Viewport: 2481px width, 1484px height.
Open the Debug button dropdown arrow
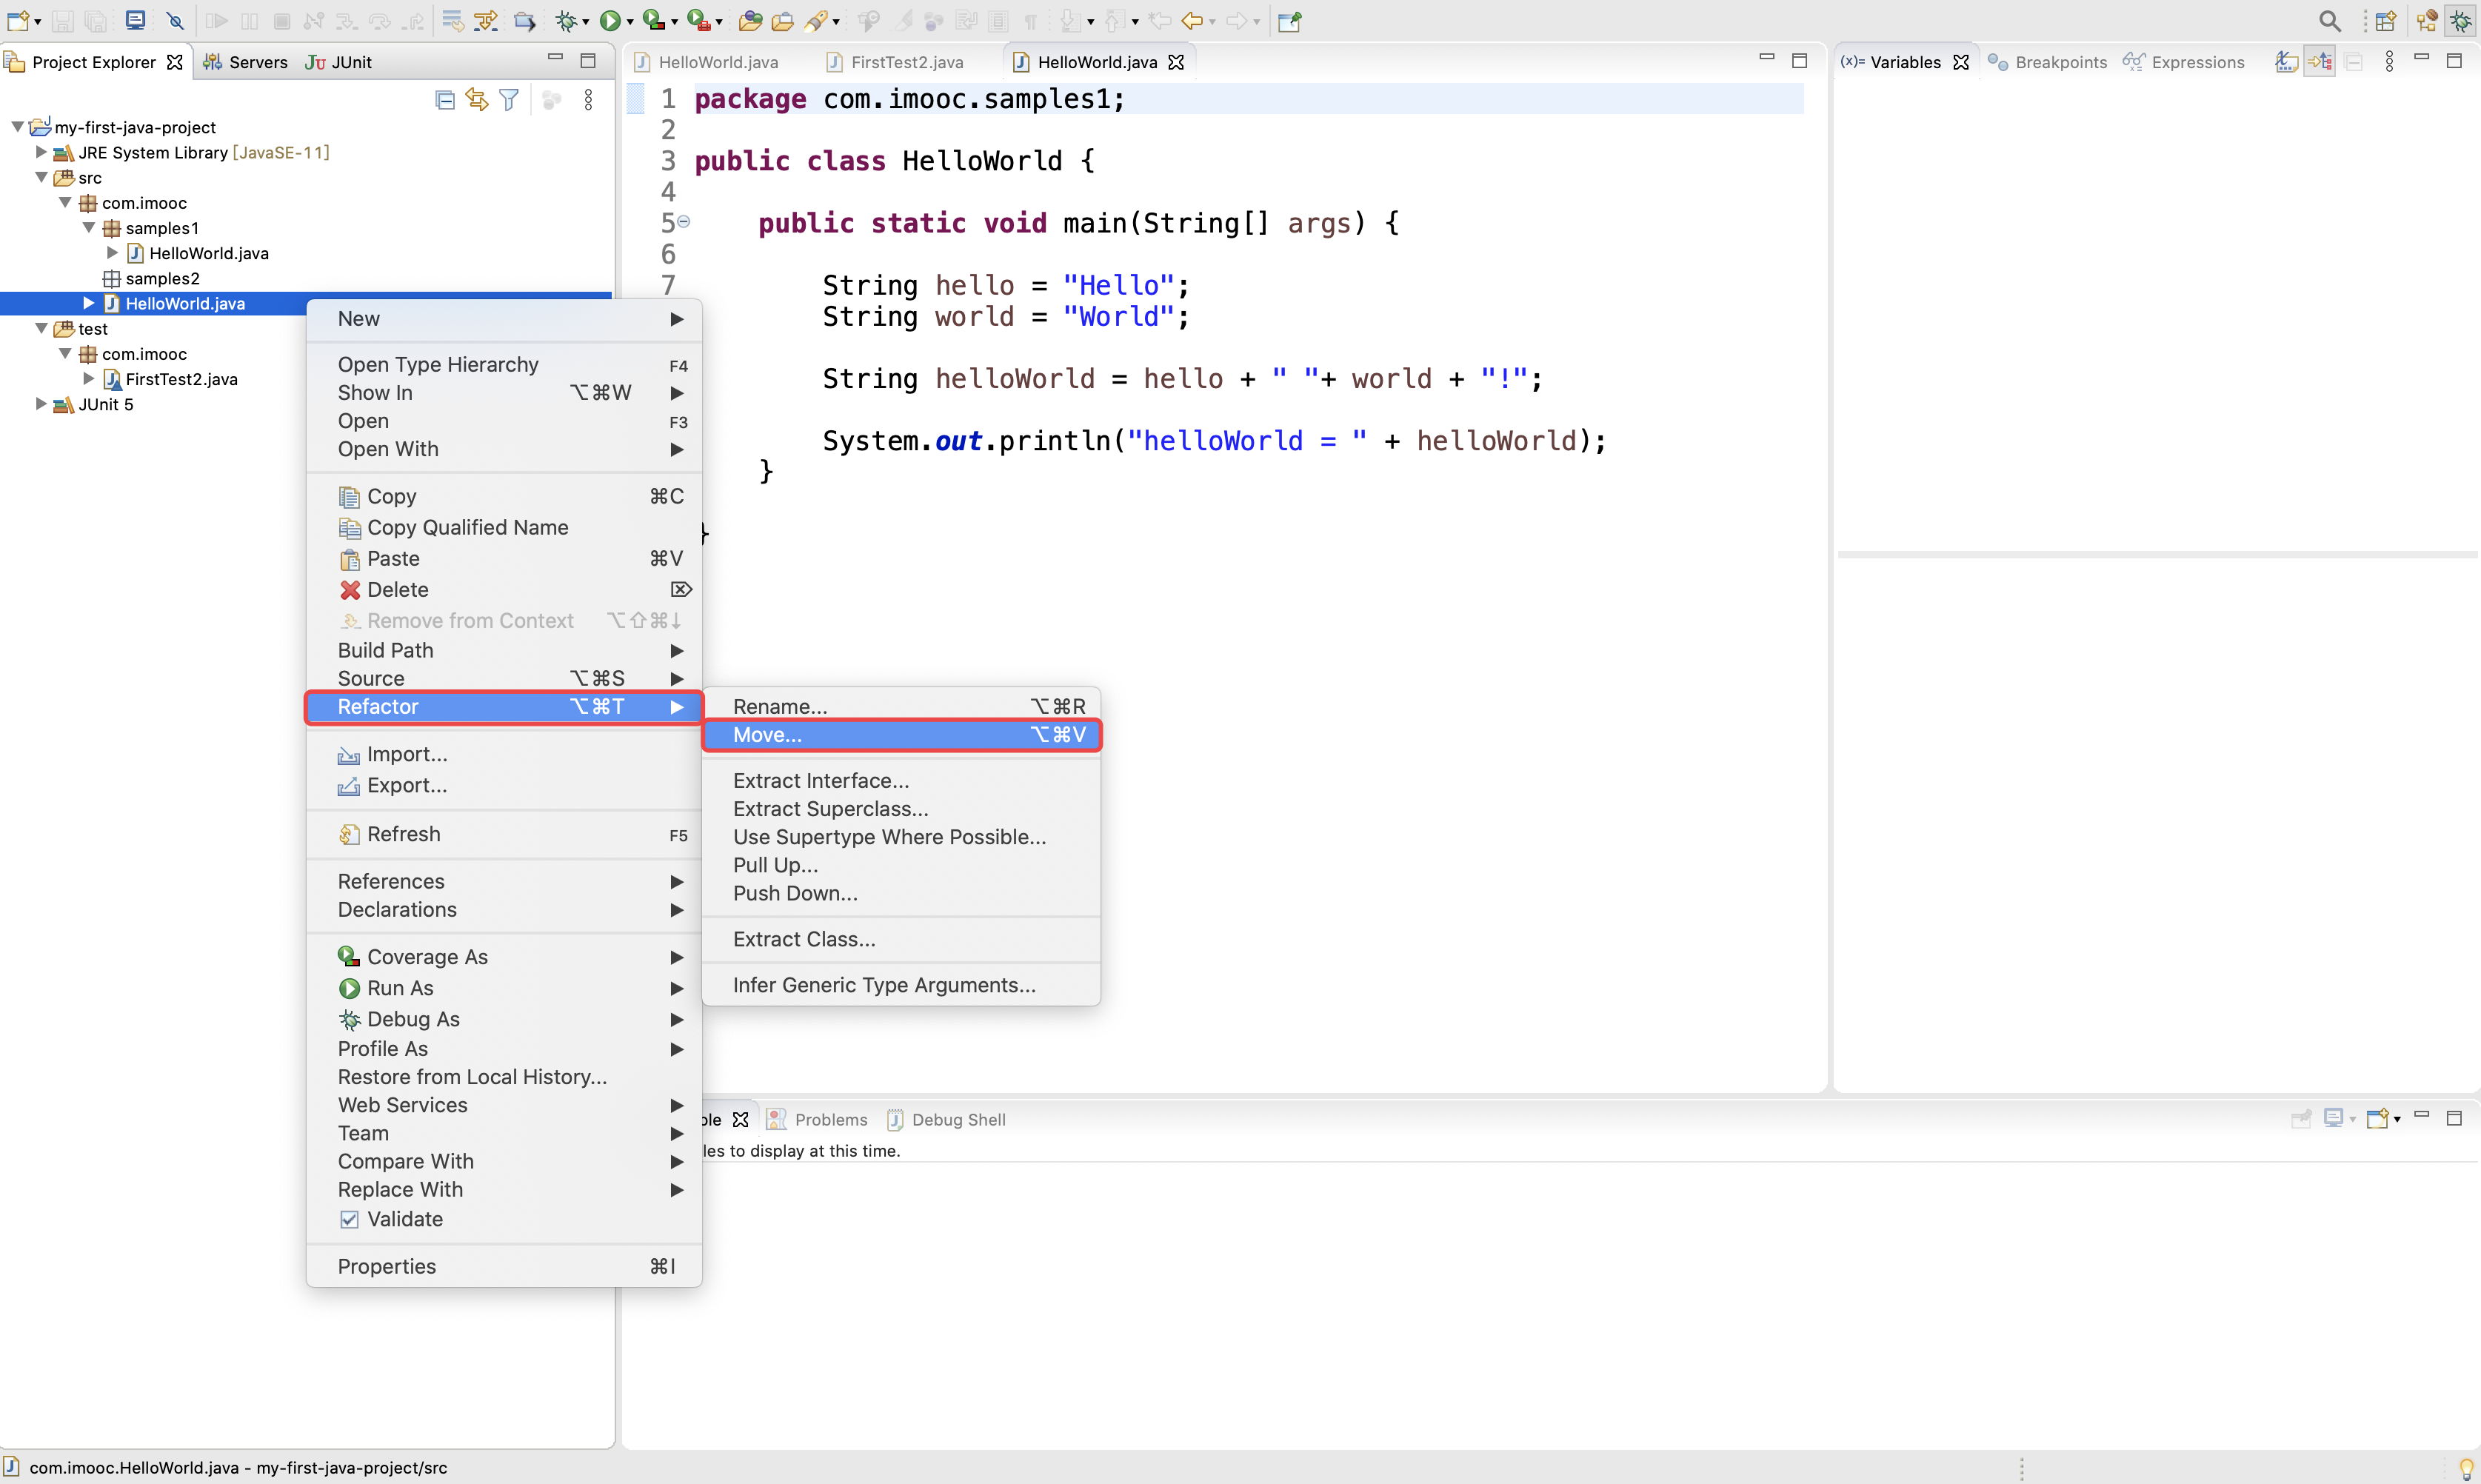[x=585, y=22]
